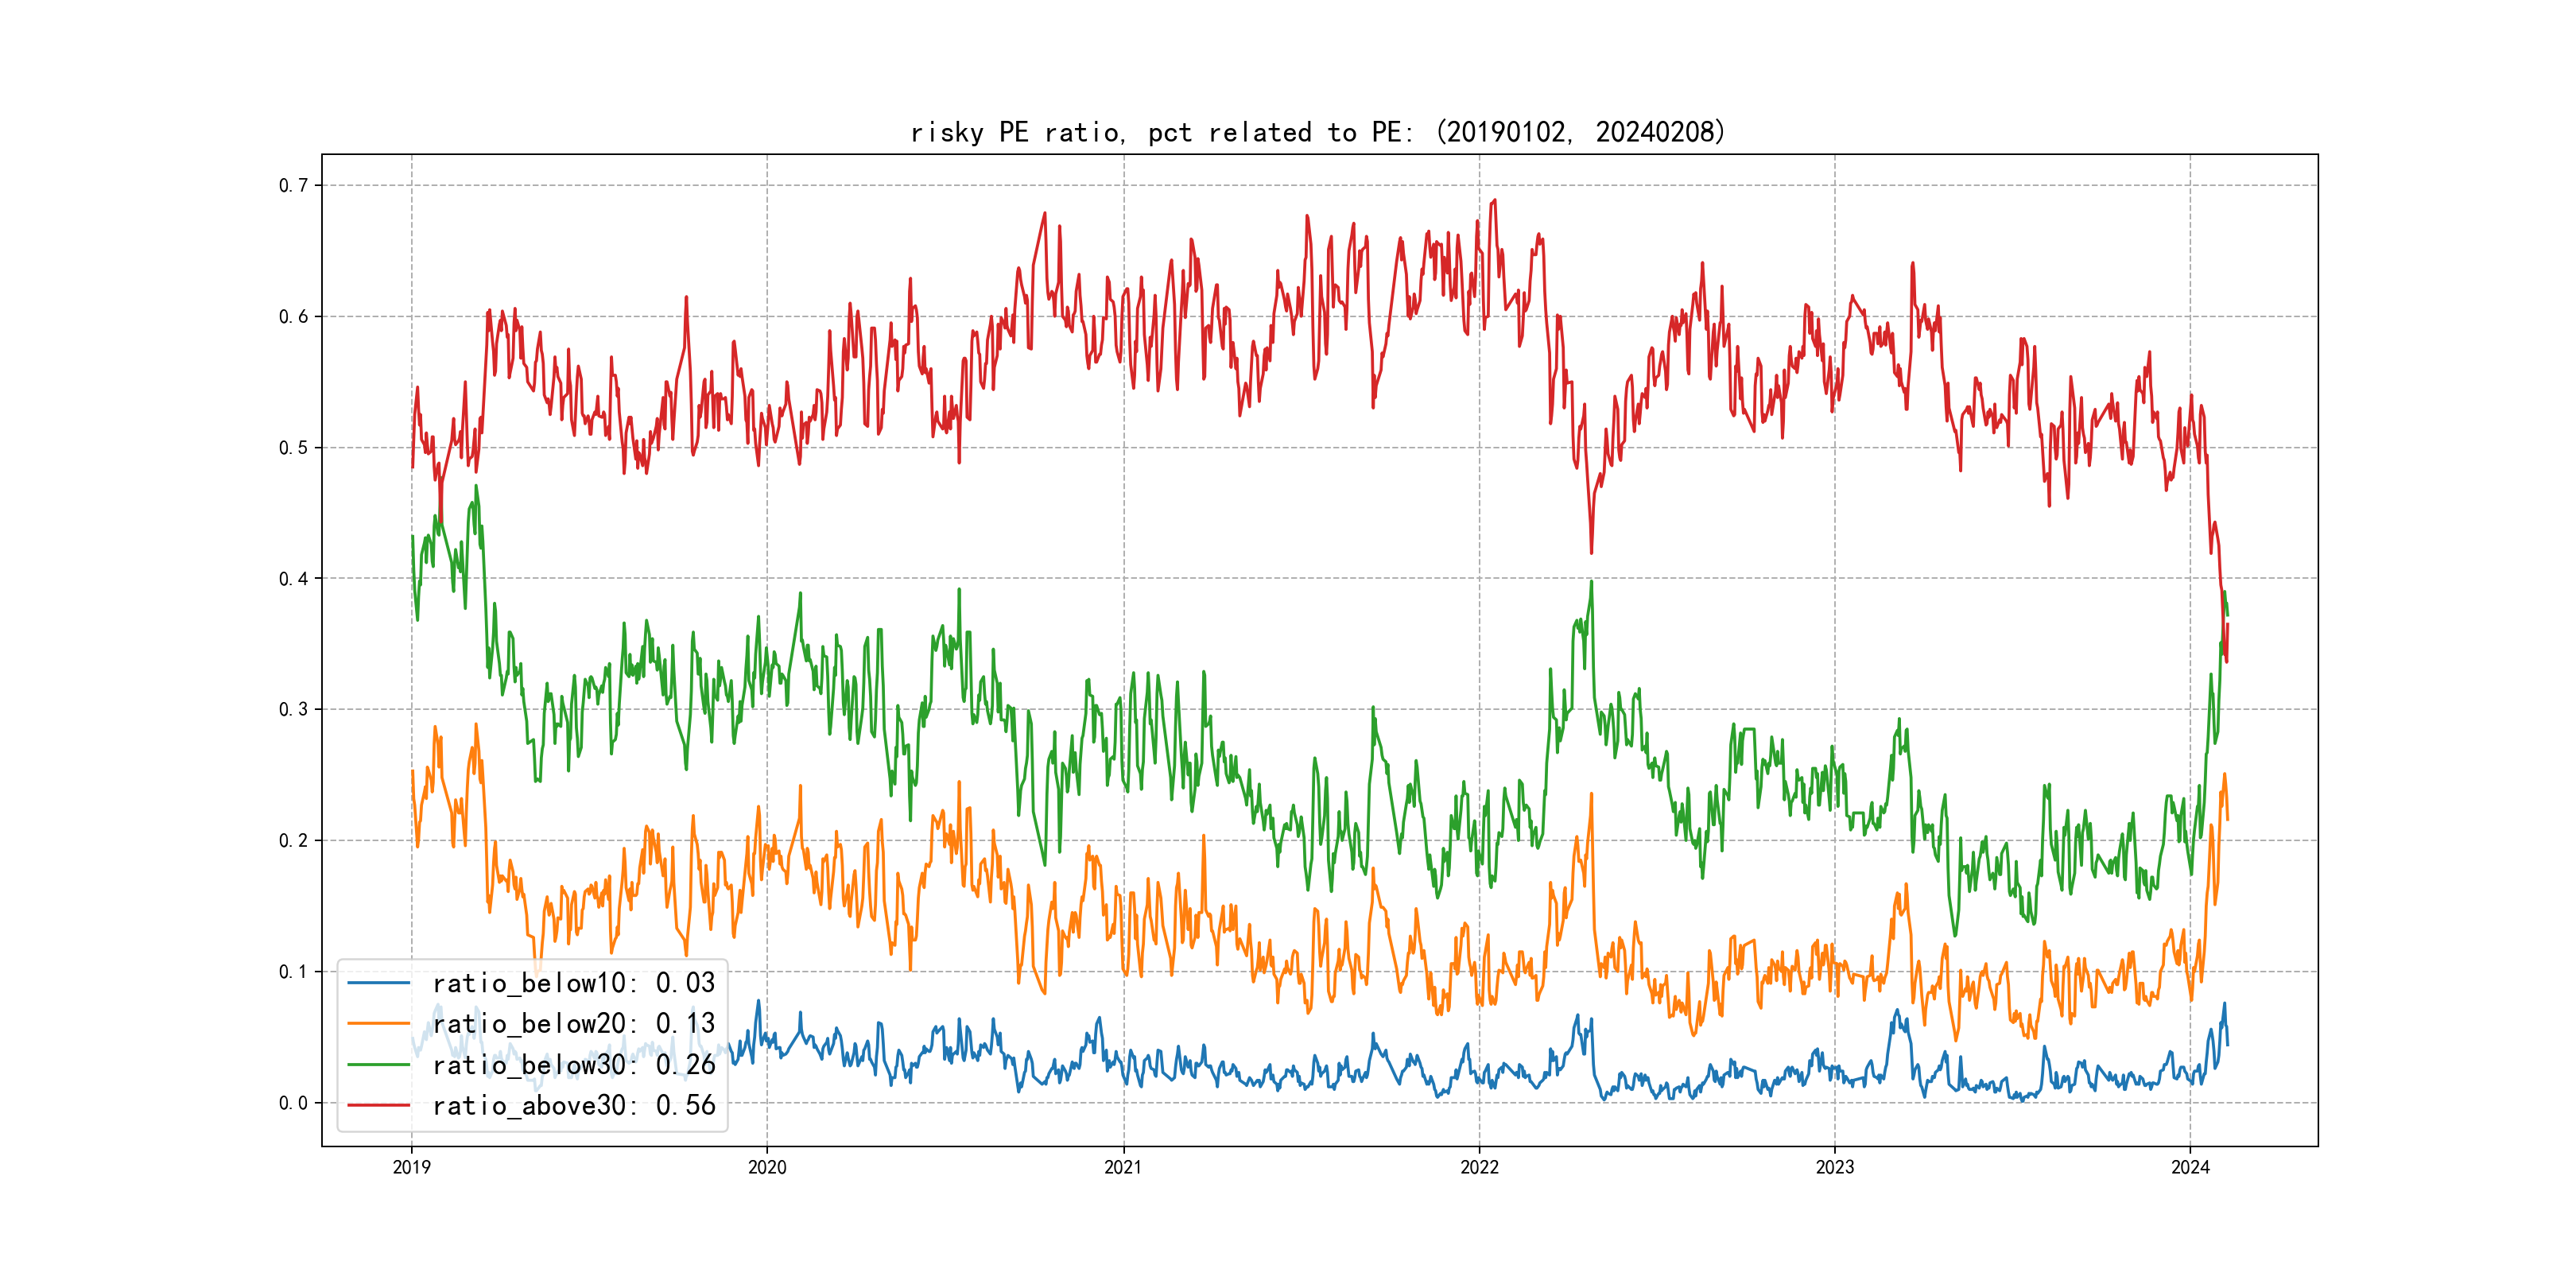
Task: Select the 'ratio_above30: 0.56' legend label
Action: (573, 1106)
